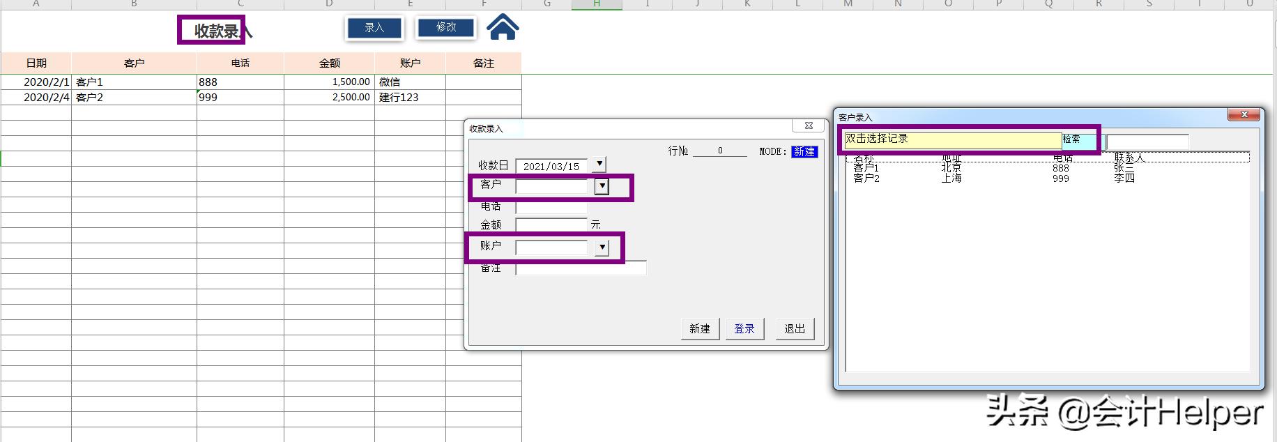Expand the 客户 combo box arrow
The width and height of the screenshot is (1277, 442).
click(x=602, y=187)
